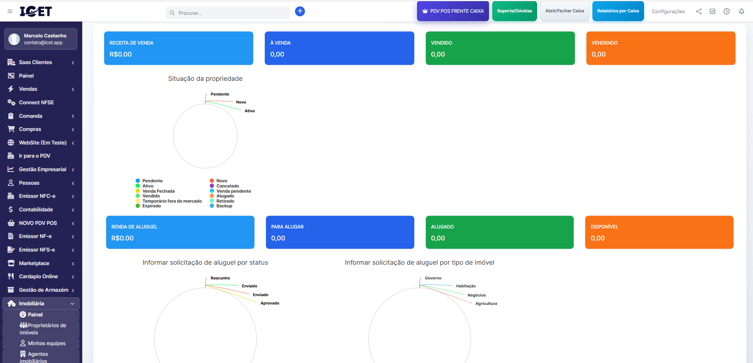Viewport: 753px width, 363px height.
Task: Open Connect NFSE in sidebar
Action: pos(36,103)
